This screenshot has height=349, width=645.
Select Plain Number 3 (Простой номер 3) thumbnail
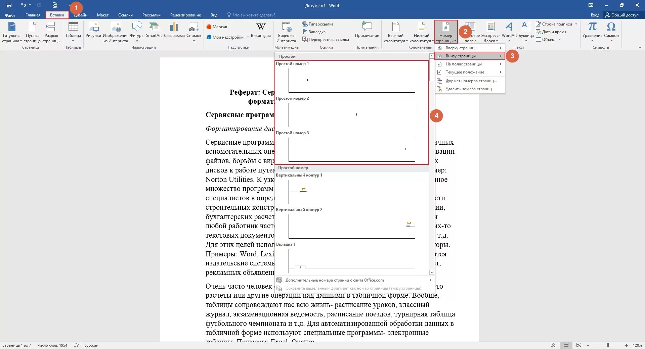click(x=352, y=149)
